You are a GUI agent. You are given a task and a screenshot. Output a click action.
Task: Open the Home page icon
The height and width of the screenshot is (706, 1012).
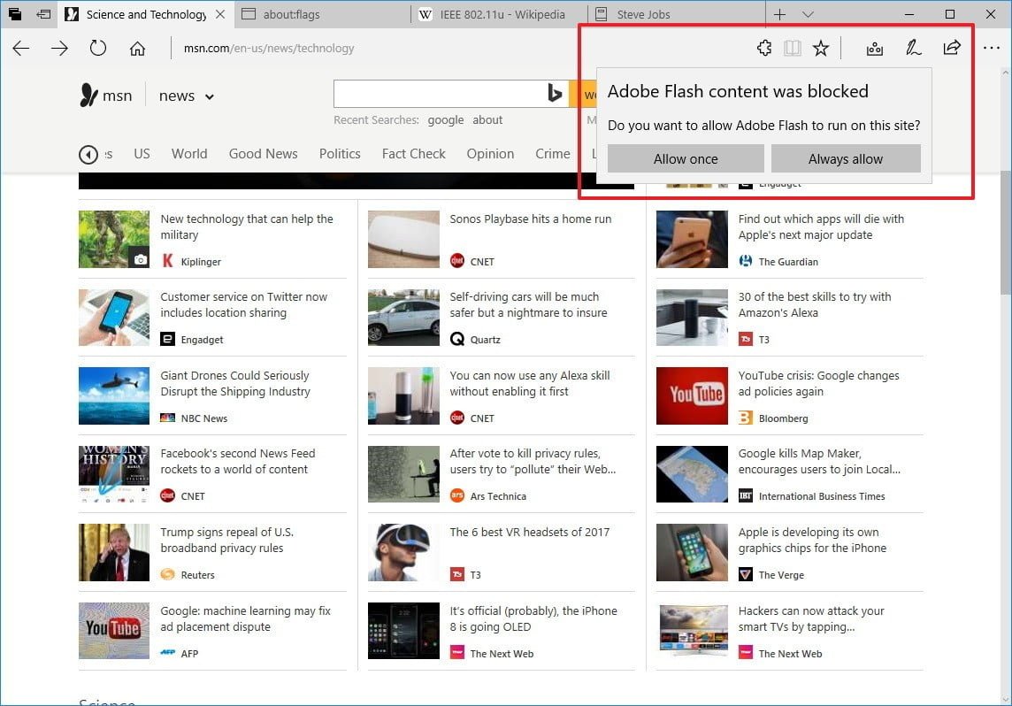(x=137, y=49)
